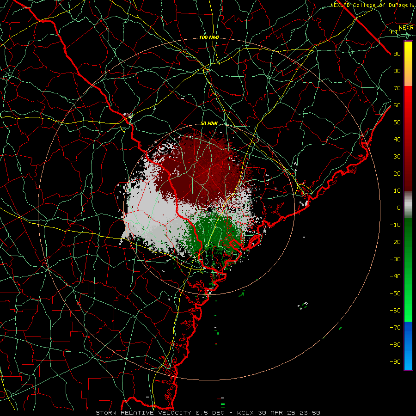Click the -50 scale value

point(395,294)
